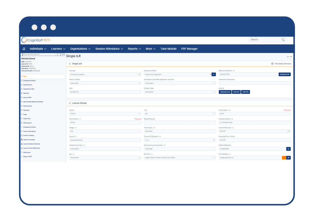Screen dimensions: 314x222
Task: Click the Learner Attendance icon
Action: [x=22, y=131]
